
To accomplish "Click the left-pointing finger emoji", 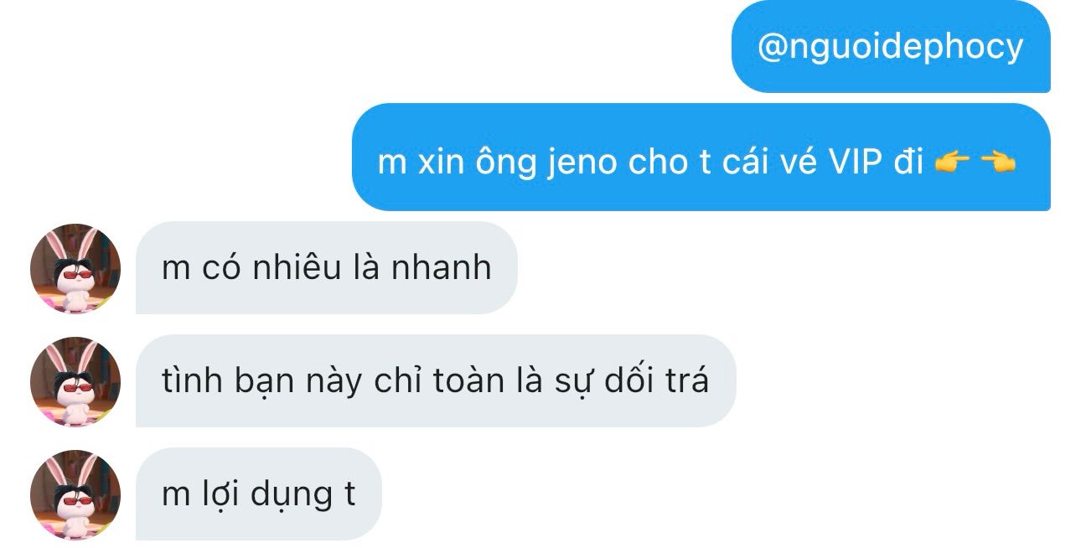I will point(998,163).
